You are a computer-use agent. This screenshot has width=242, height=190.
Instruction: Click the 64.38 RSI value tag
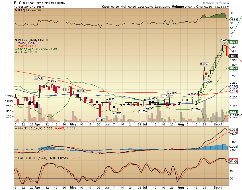233,20
